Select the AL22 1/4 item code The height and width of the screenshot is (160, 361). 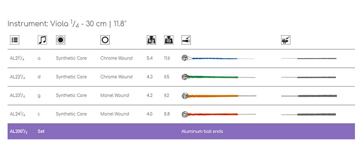click(18, 77)
